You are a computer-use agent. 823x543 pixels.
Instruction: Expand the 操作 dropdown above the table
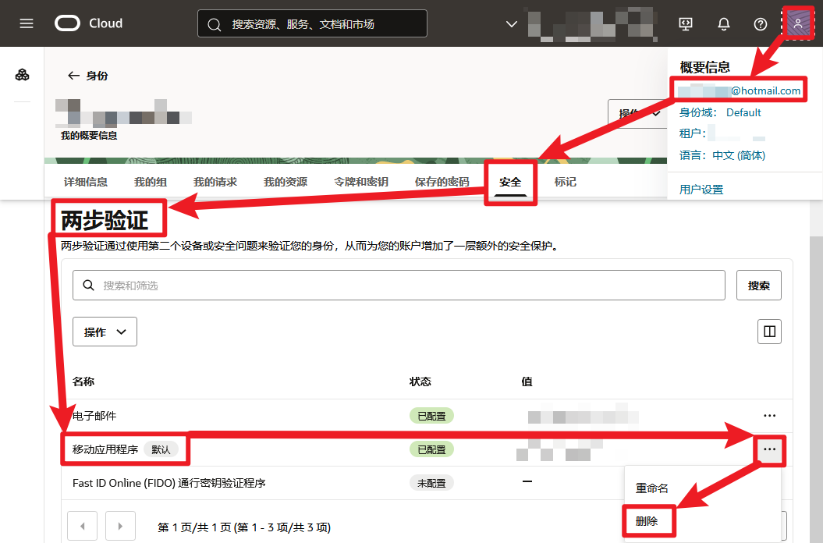coord(105,332)
